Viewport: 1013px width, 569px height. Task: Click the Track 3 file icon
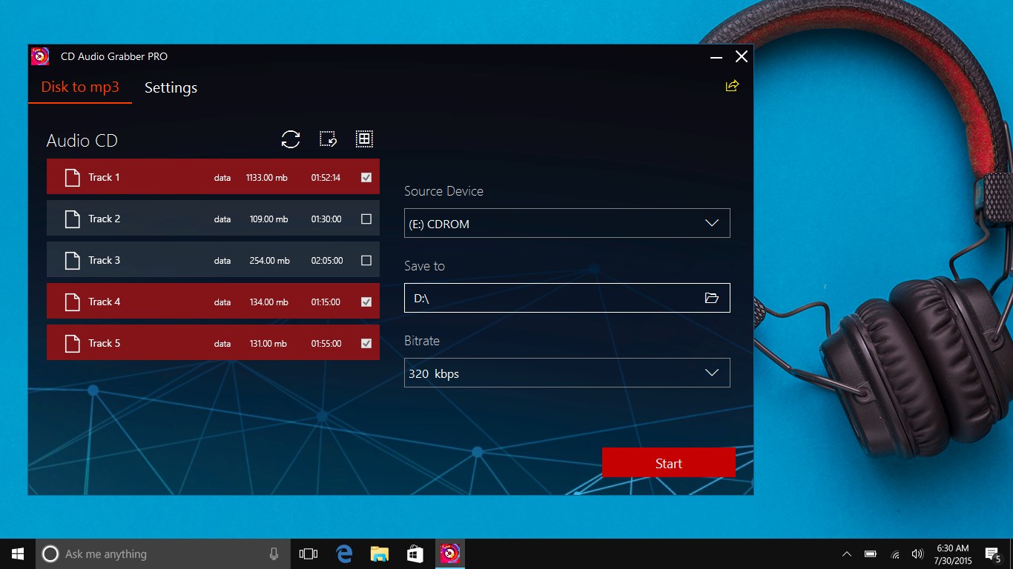pos(72,259)
